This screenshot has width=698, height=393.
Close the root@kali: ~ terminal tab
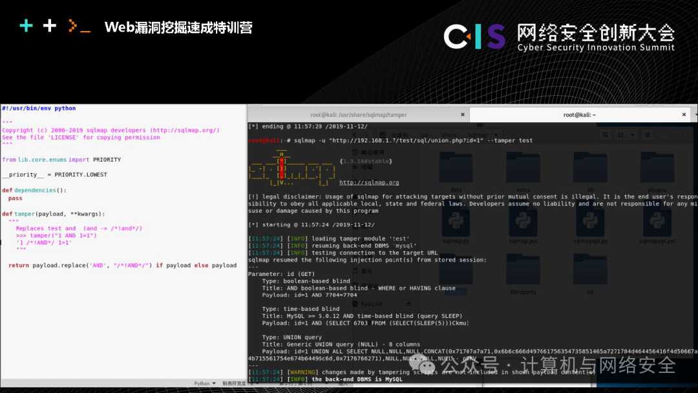pyautogui.click(x=684, y=115)
